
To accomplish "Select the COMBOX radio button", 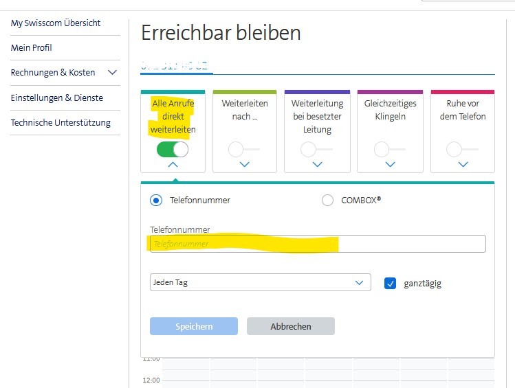I will (x=327, y=200).
